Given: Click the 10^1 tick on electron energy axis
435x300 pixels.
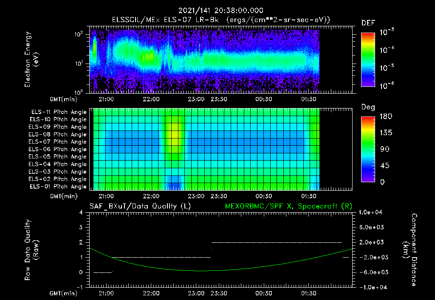Looking at the screenshot, I should pyautogui.click(x=79, y=64).
